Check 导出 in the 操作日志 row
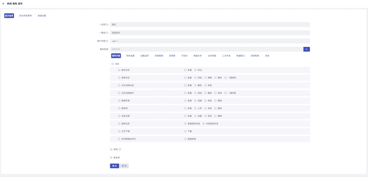Viewport: 368px width, 177px height. coord(196,70)
